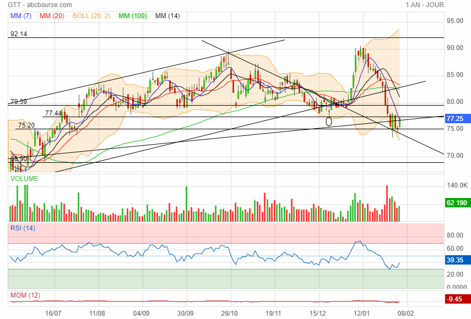This screenshot has width=471, height=319.
Task: Click the "70.00" price axis value
Action: [x=455, y=156]
